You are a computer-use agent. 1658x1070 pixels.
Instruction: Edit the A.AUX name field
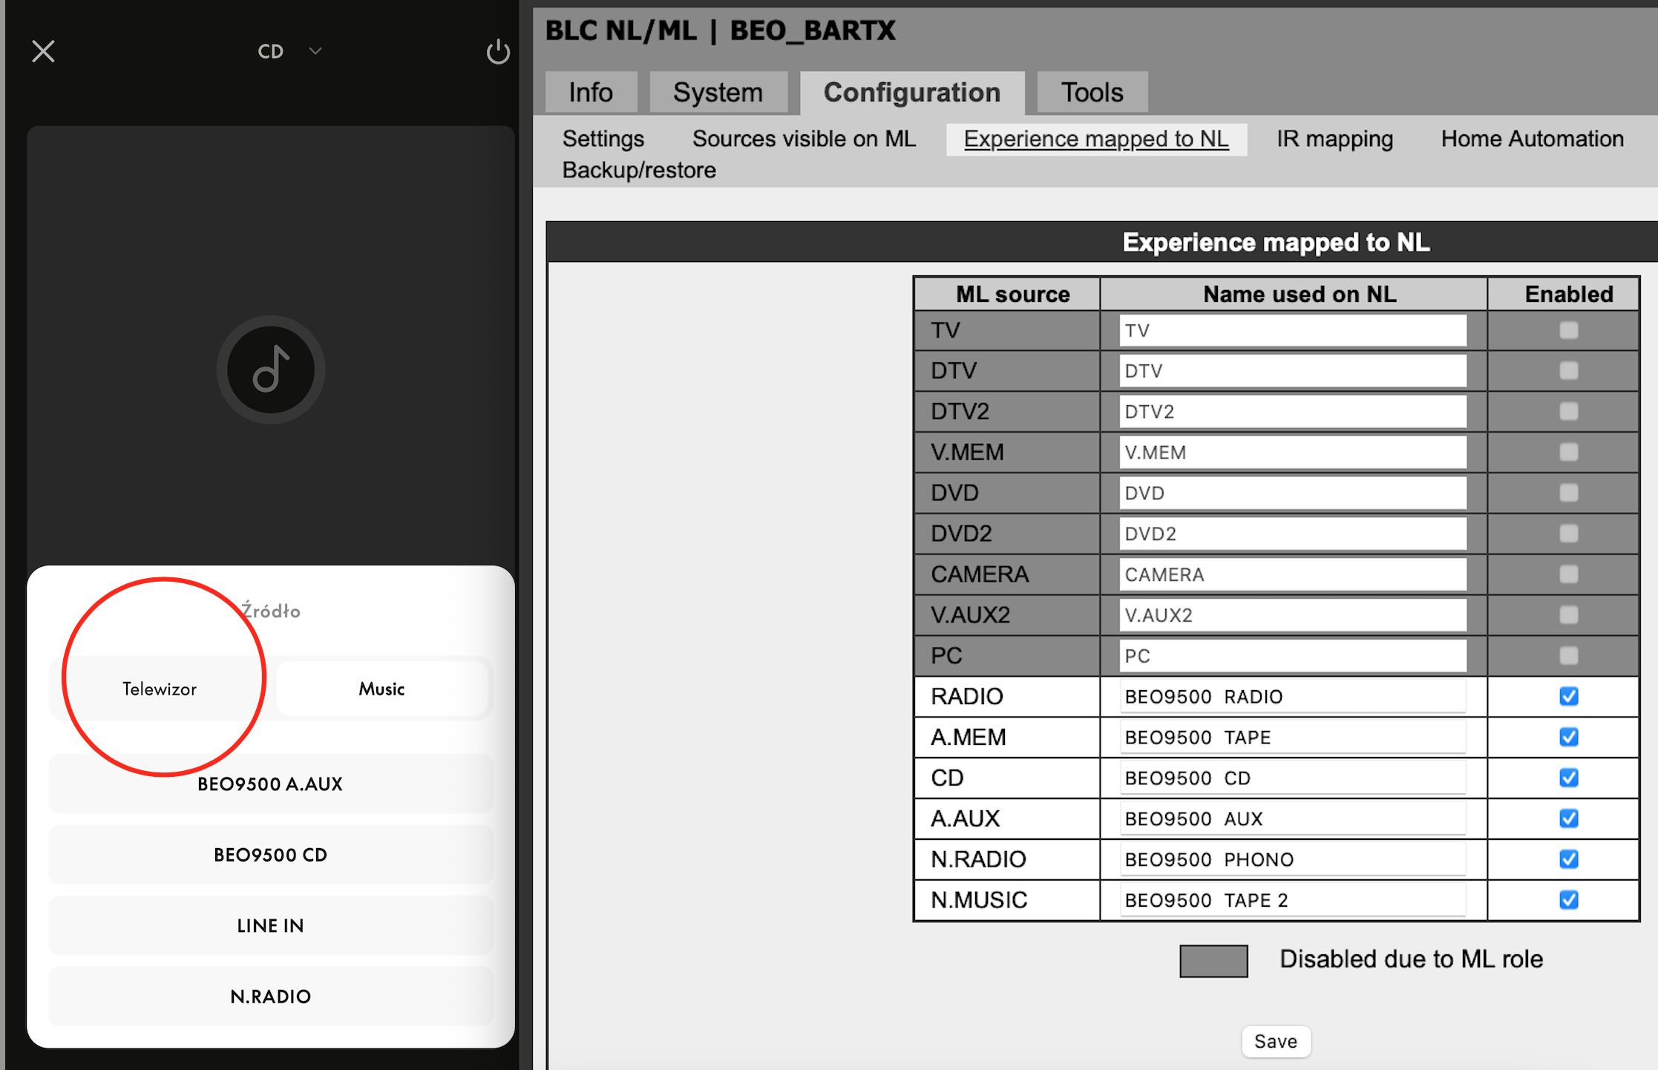pyautogui.click(x=1293, y=819)
